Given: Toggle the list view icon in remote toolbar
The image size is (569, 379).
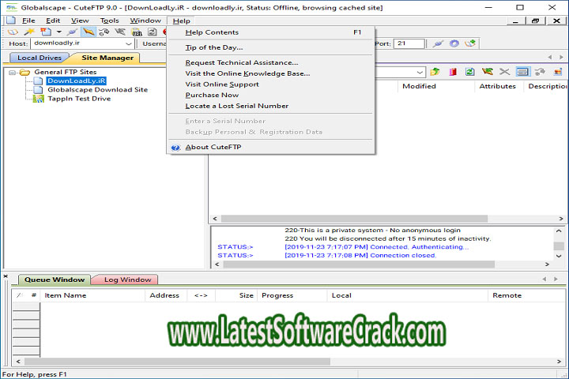Looking at the screenshot, I should point(522,72).
